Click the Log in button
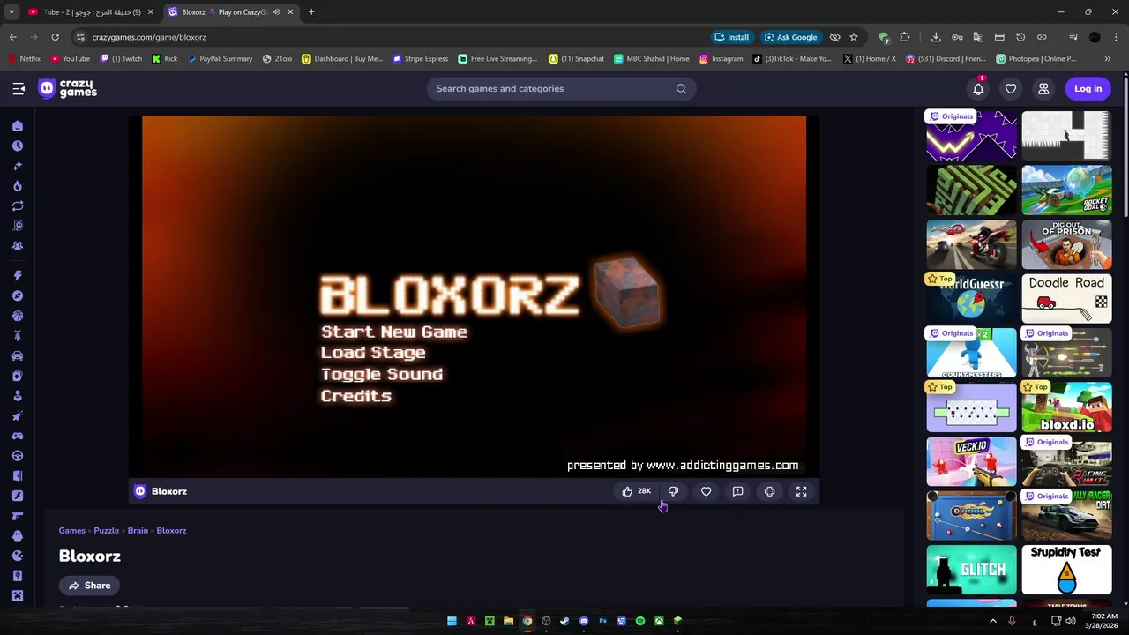1129x635 pixels. [1088, 88]
